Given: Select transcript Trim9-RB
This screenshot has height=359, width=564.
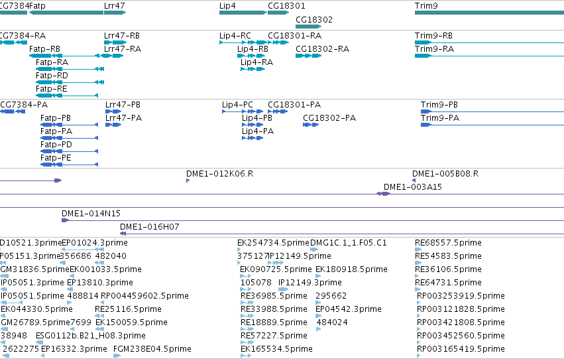Looking at the screenshot, I should [x=489, y=42].
